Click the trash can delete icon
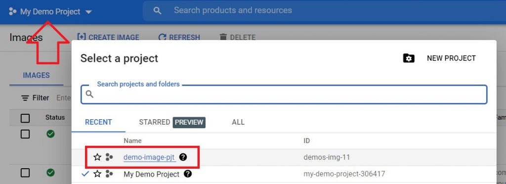506x184 pixels. tap(223, 37)
